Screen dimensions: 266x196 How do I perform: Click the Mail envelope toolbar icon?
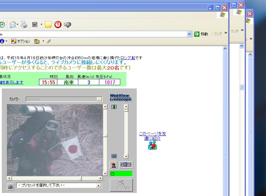tap(13, 24)
